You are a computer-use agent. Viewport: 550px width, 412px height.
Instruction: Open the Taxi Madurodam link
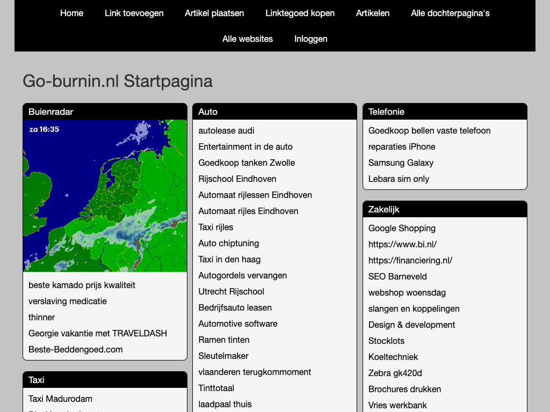(x=60, y=399)
